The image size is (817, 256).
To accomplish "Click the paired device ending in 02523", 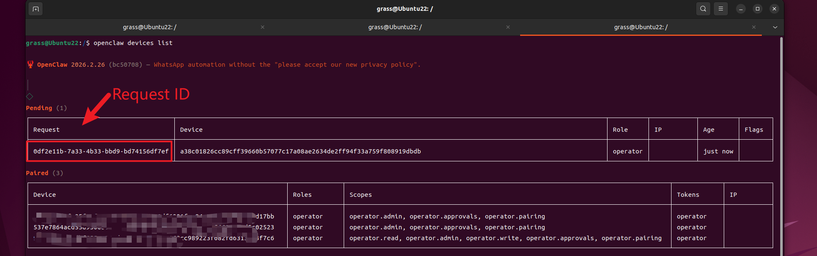I will point(154,227).
